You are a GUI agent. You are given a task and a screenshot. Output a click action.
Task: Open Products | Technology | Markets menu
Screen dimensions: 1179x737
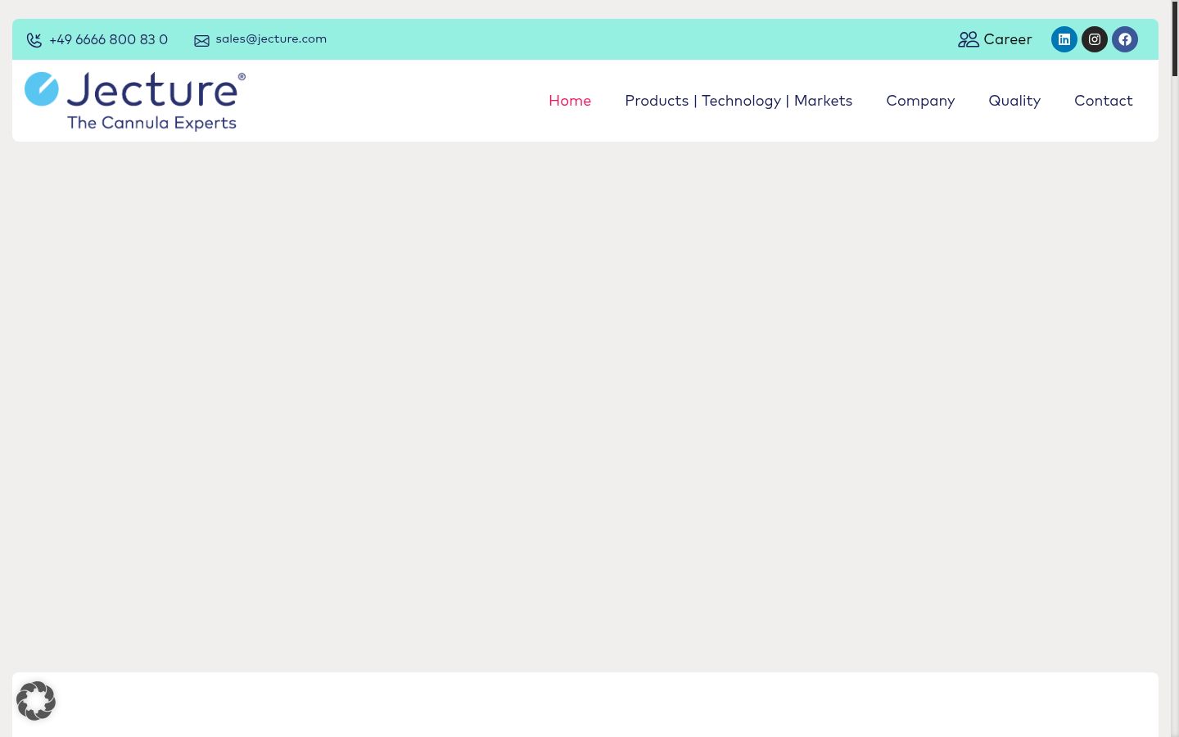tap(739, 101)
